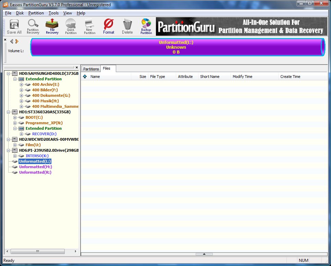Expand the 400 Archiv(E:) partition
Screen dimensions: 331x266
pos(21,84)
